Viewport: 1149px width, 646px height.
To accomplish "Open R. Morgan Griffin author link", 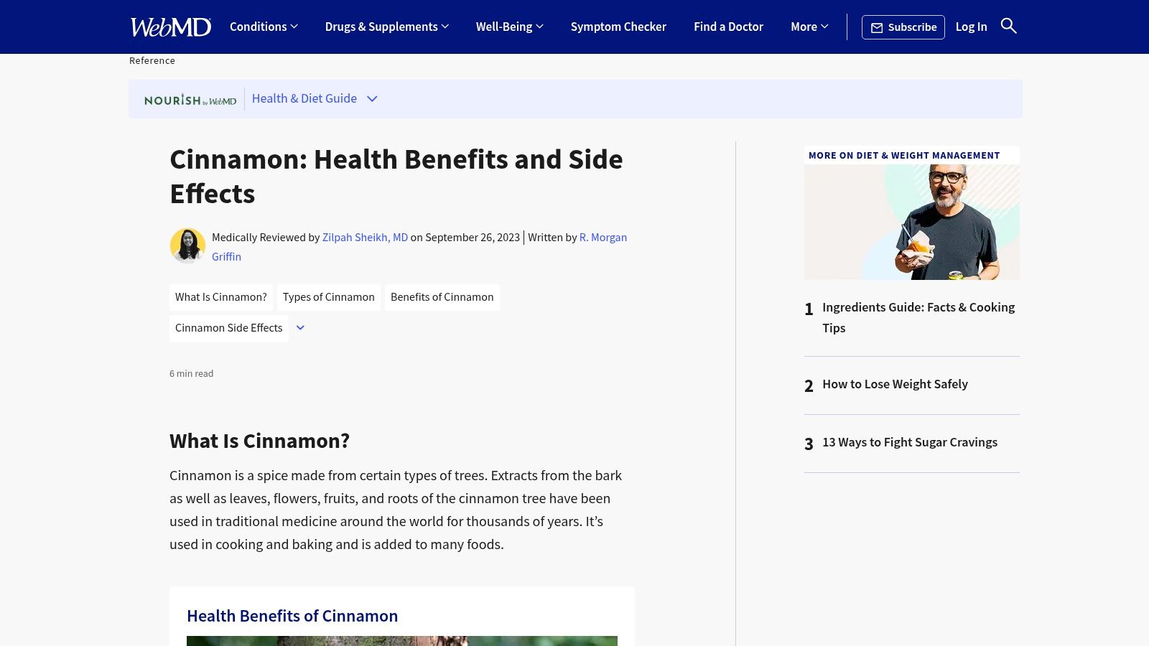I will click(x=603, y=238).
